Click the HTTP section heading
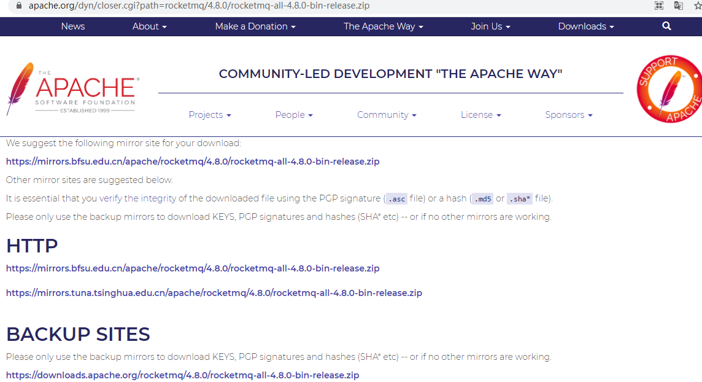Screen dimensions: 702x382 click(32, 246)
